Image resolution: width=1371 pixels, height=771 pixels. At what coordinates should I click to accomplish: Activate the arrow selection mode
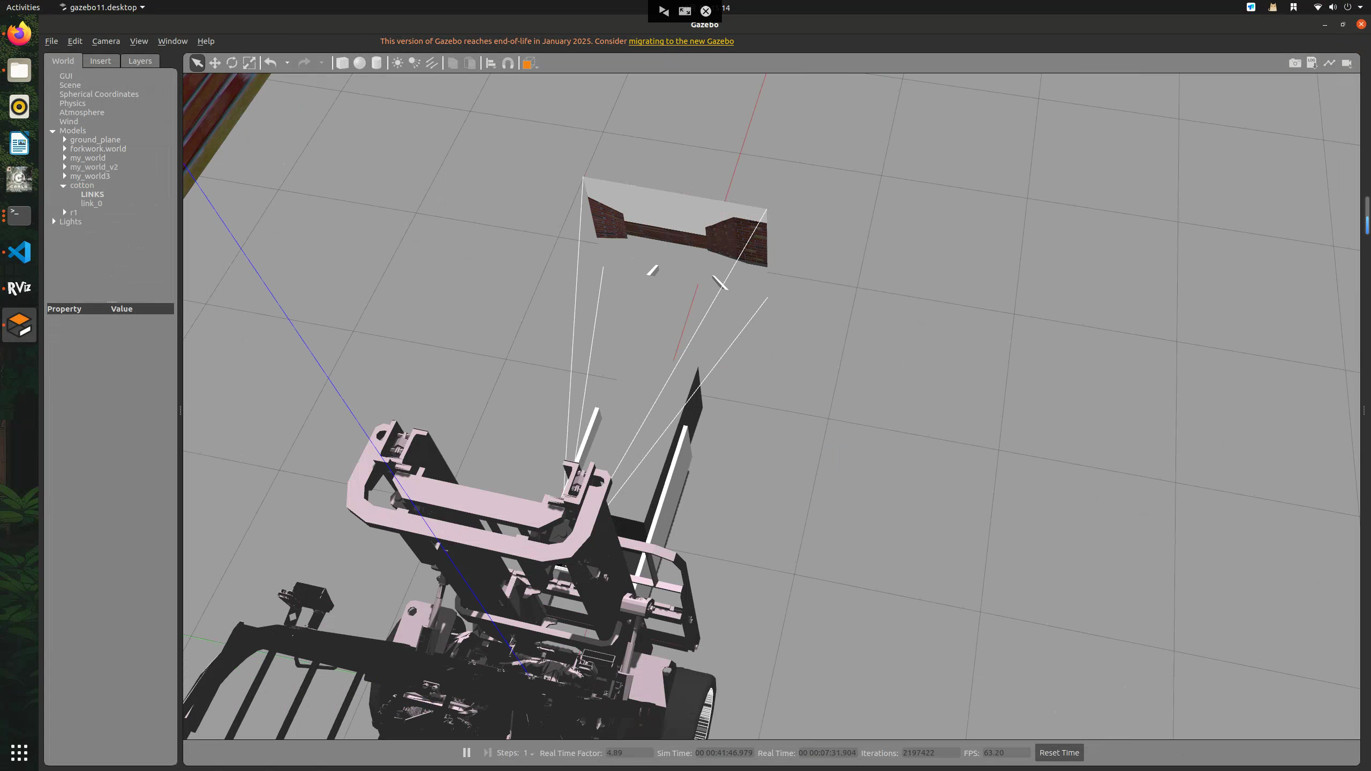coord(197,63)
